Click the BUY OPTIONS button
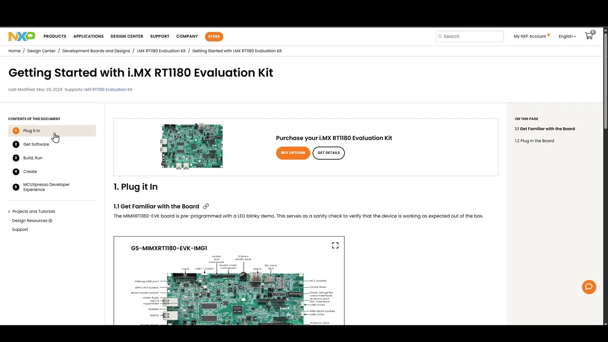Viewport: 608px width, 342px height. point(293,152)
